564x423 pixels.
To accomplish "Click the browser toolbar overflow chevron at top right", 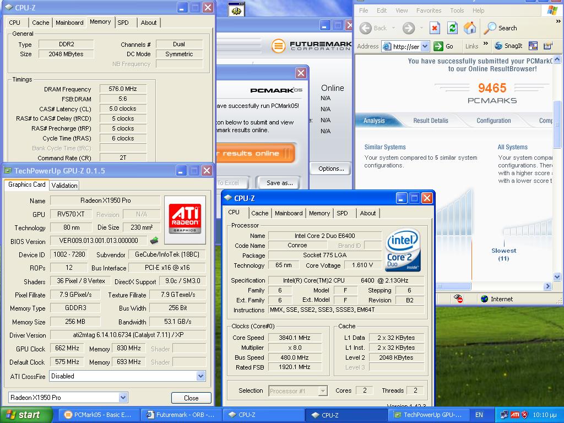I will pos(558,21).
